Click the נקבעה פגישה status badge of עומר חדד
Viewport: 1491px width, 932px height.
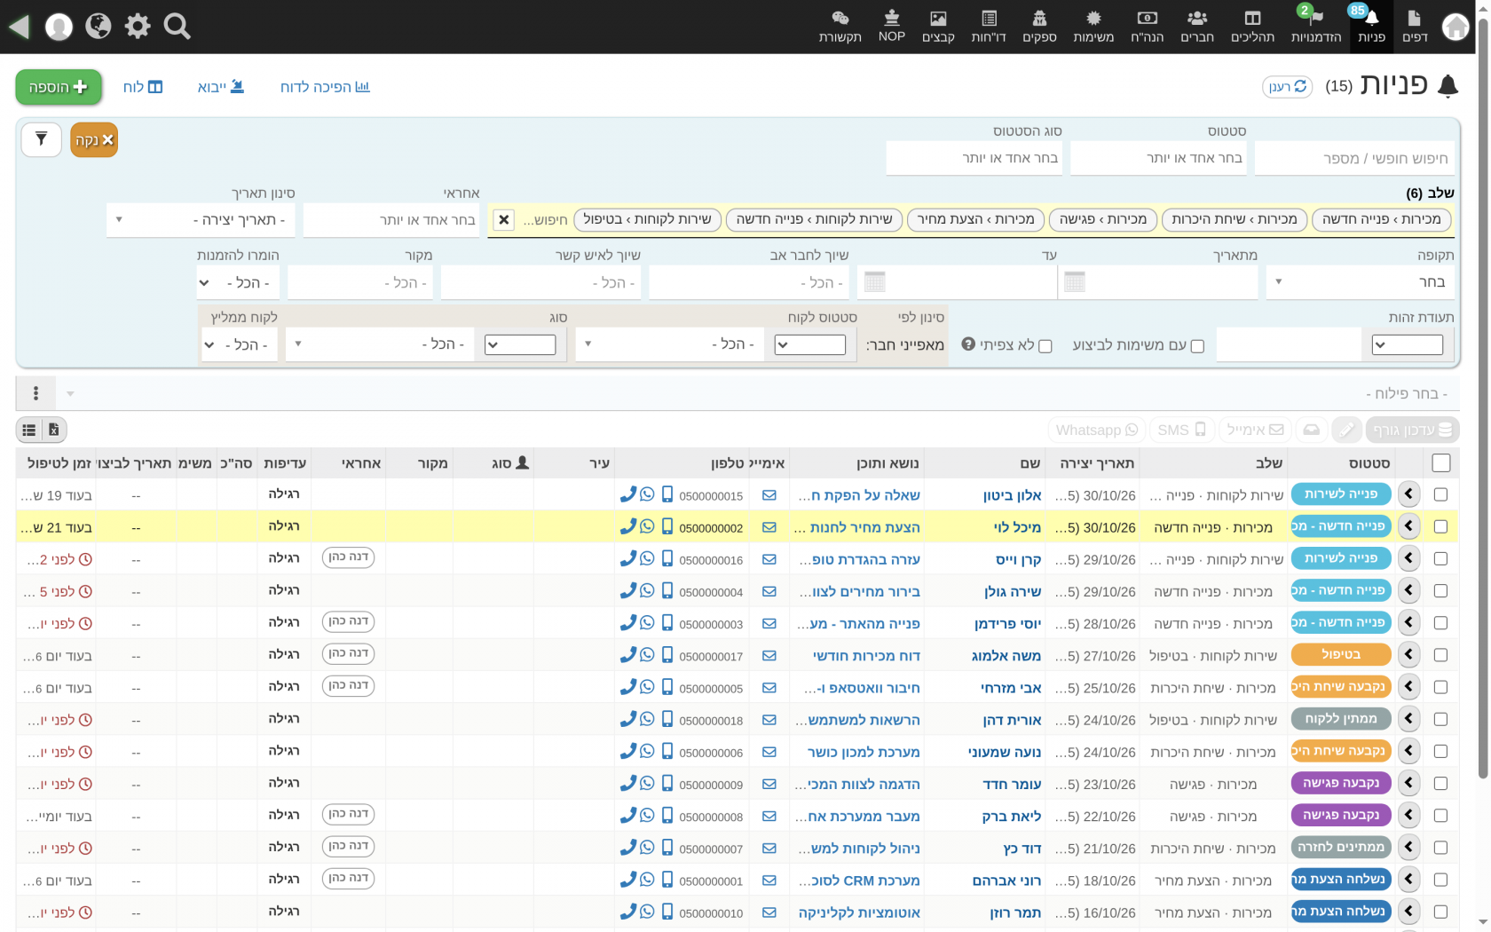[x=1341, y=783]
